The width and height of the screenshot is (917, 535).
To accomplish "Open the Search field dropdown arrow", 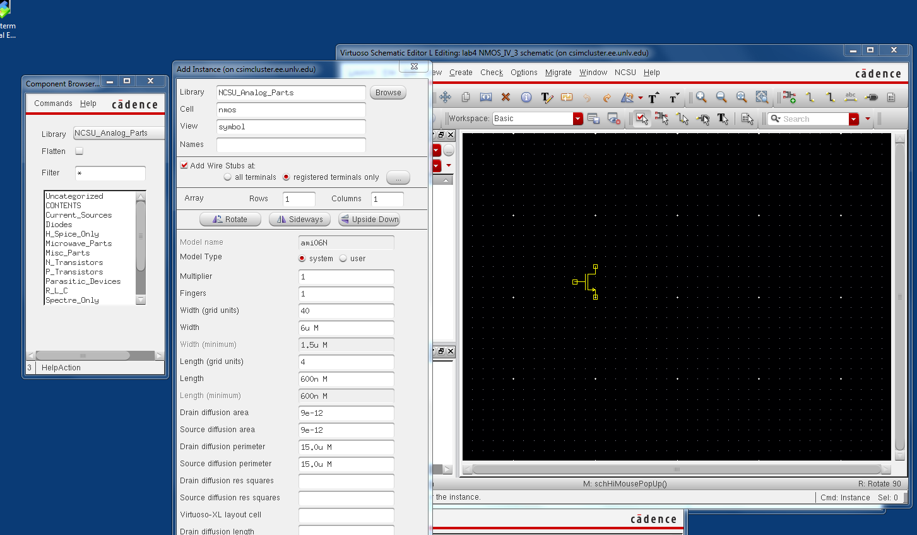I will 854,119.
